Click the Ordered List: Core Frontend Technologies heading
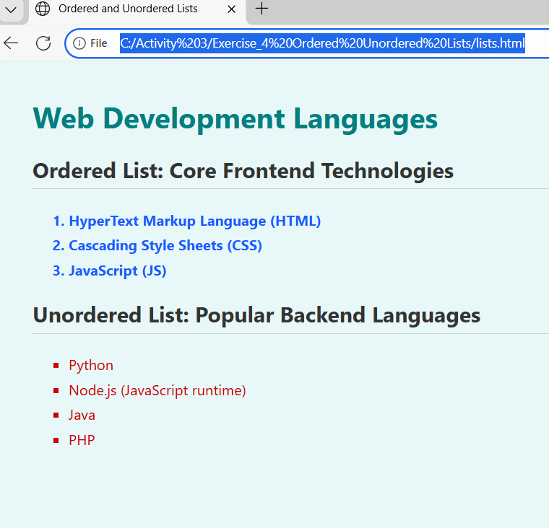 pyautogui.click(x=243, y=171)
